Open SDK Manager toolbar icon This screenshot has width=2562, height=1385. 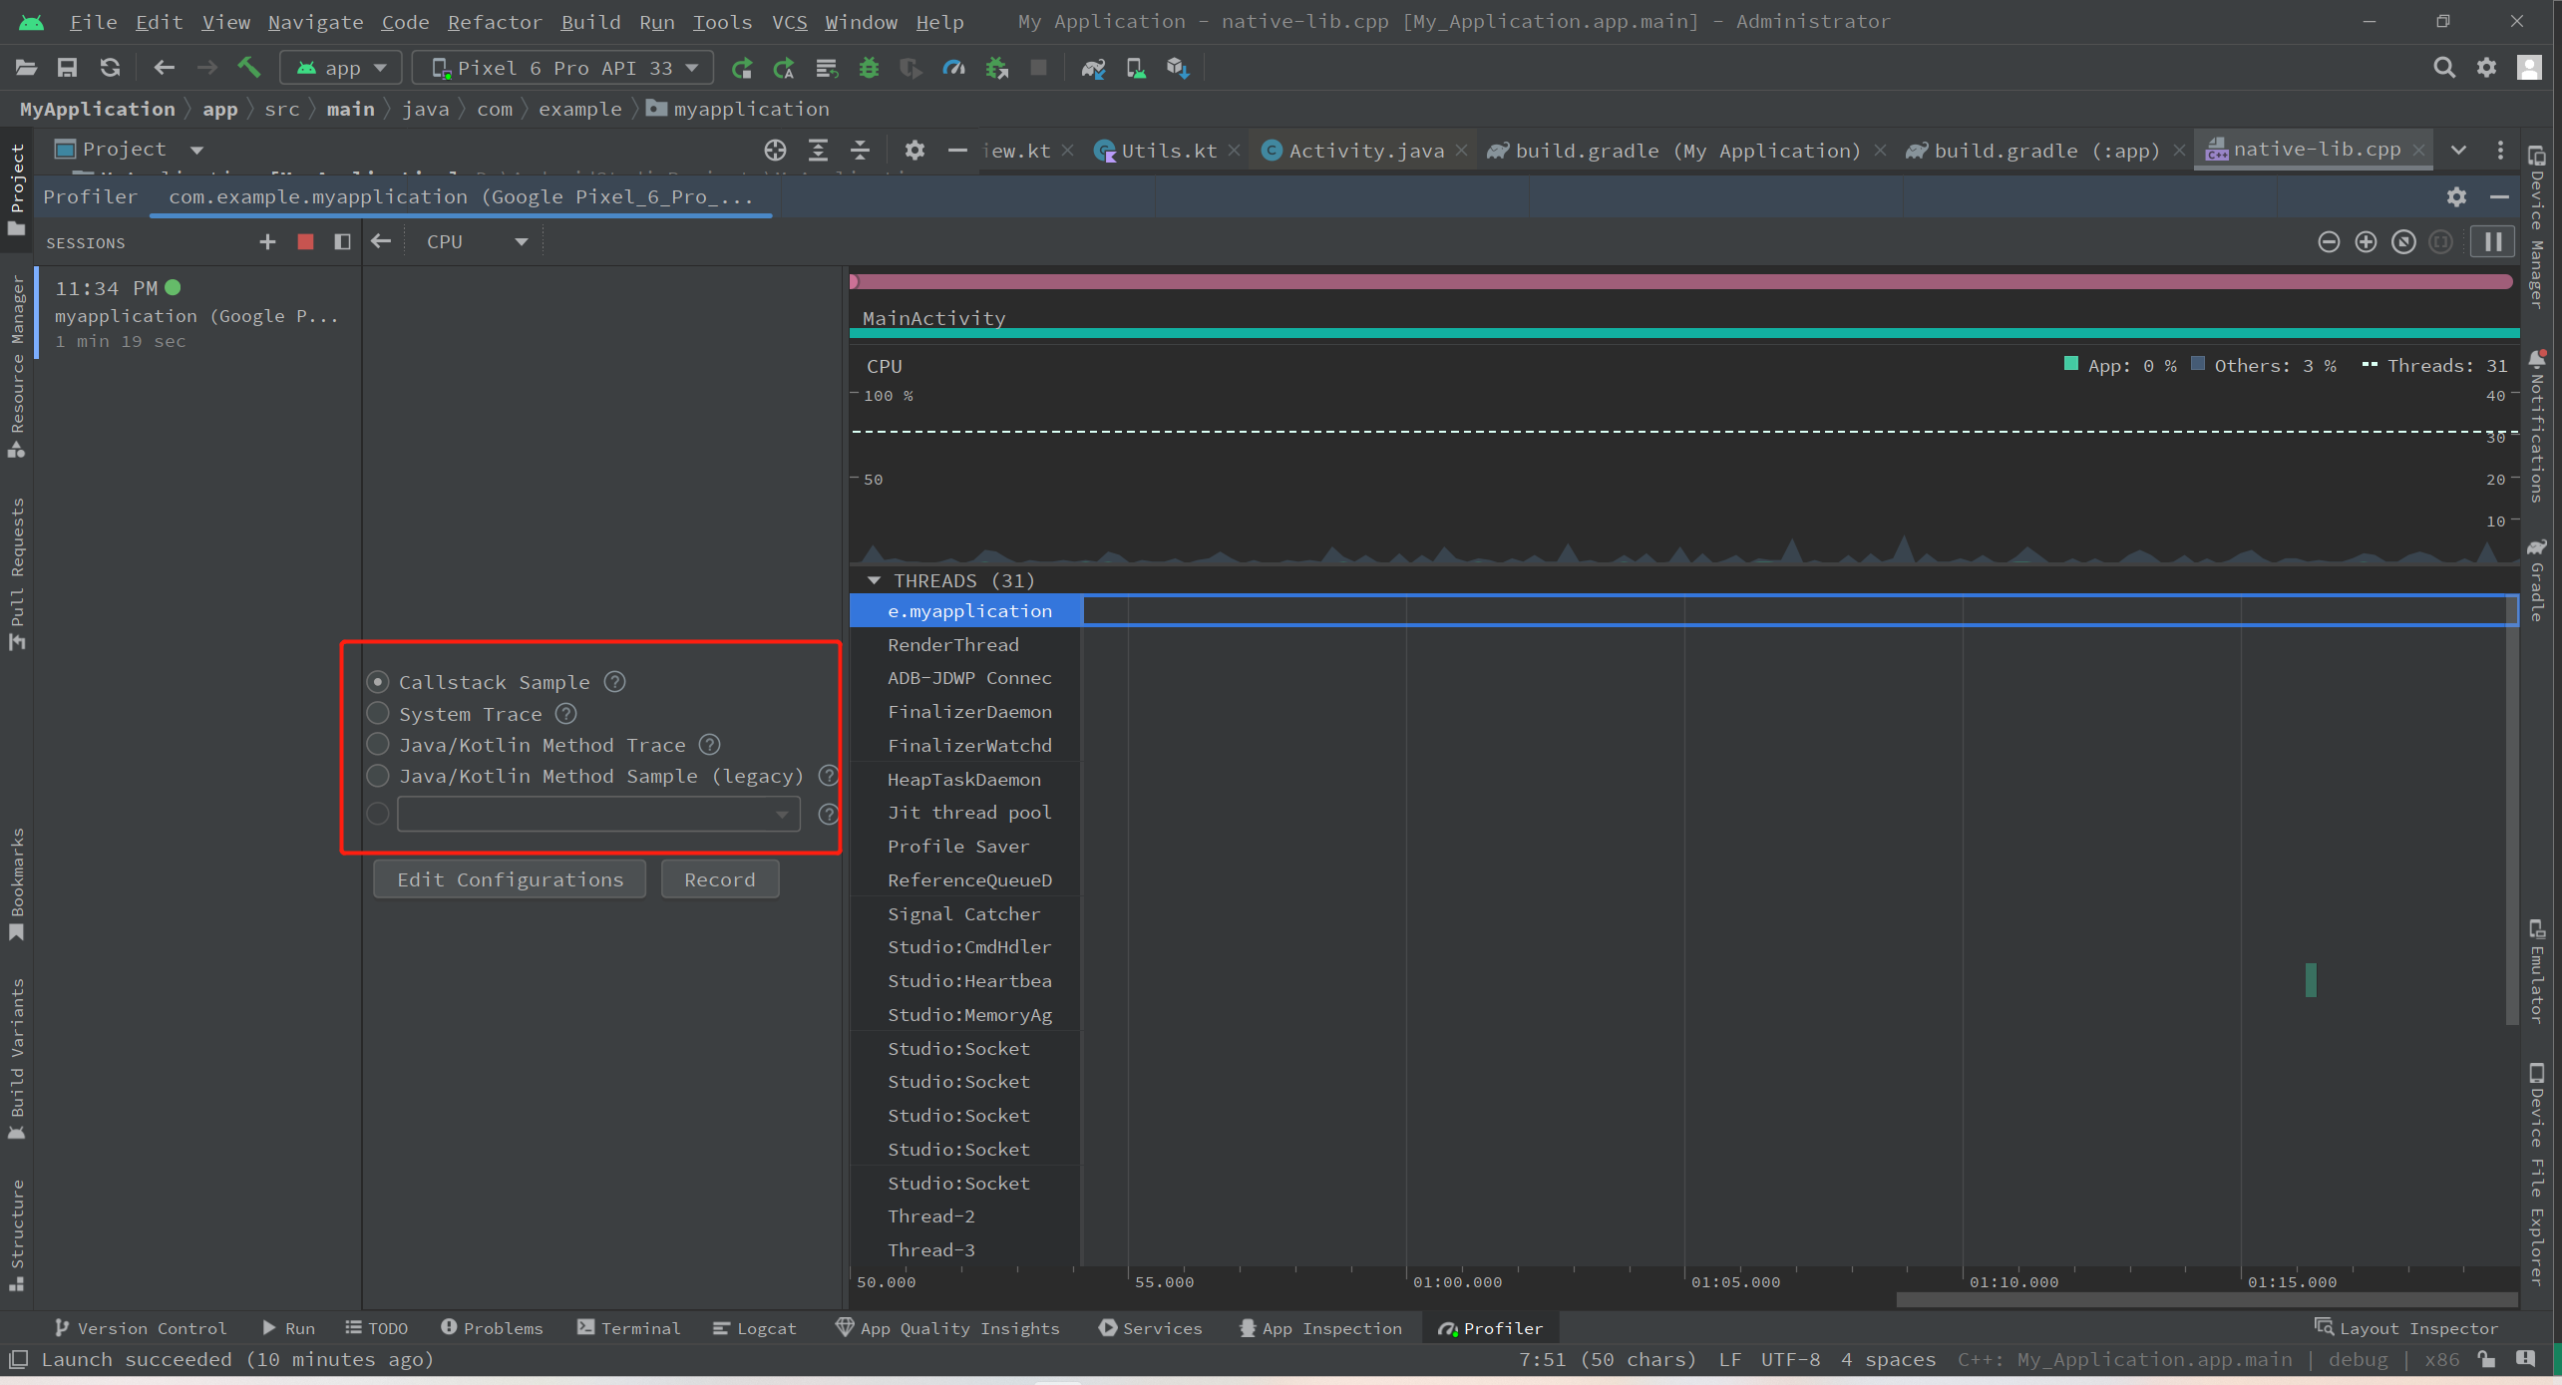pyautogui.click(x=1178, y=68)
